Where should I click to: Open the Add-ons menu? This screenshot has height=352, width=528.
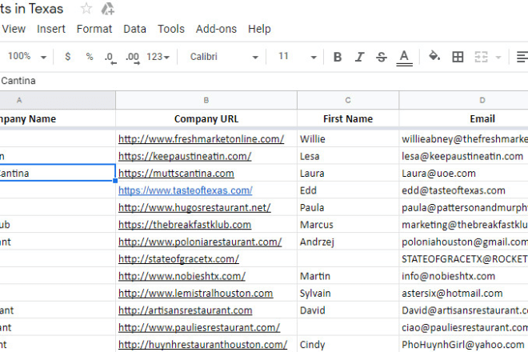tap(216, 29)
